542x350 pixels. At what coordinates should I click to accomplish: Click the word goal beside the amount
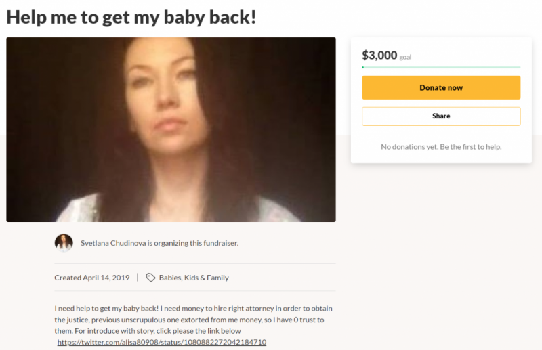(x=405, y=57)
